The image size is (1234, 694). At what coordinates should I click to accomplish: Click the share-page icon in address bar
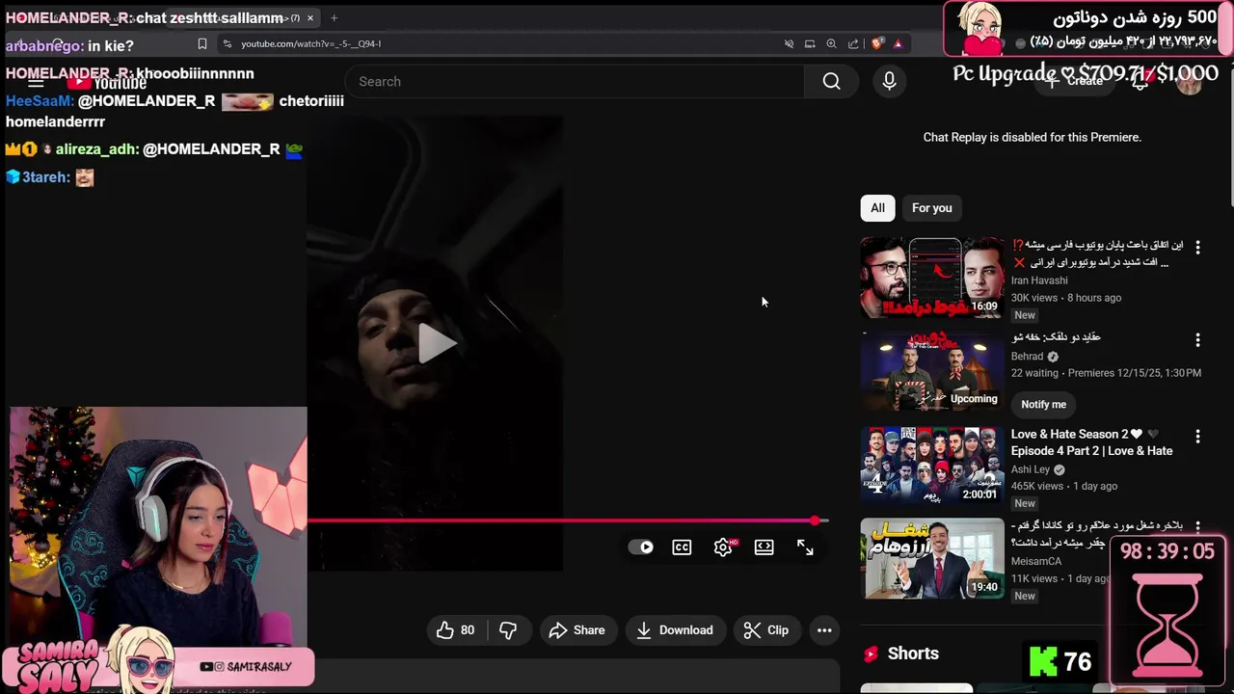pos(853,43)
